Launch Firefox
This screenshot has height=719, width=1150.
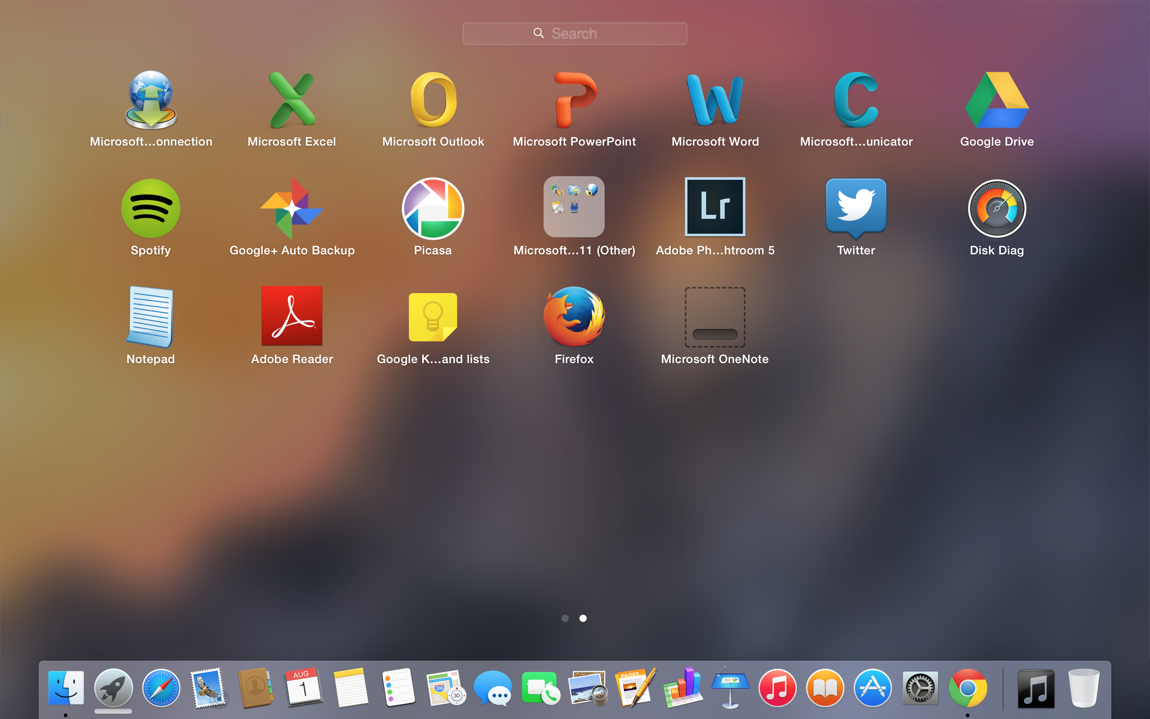(x=574, y=317)
